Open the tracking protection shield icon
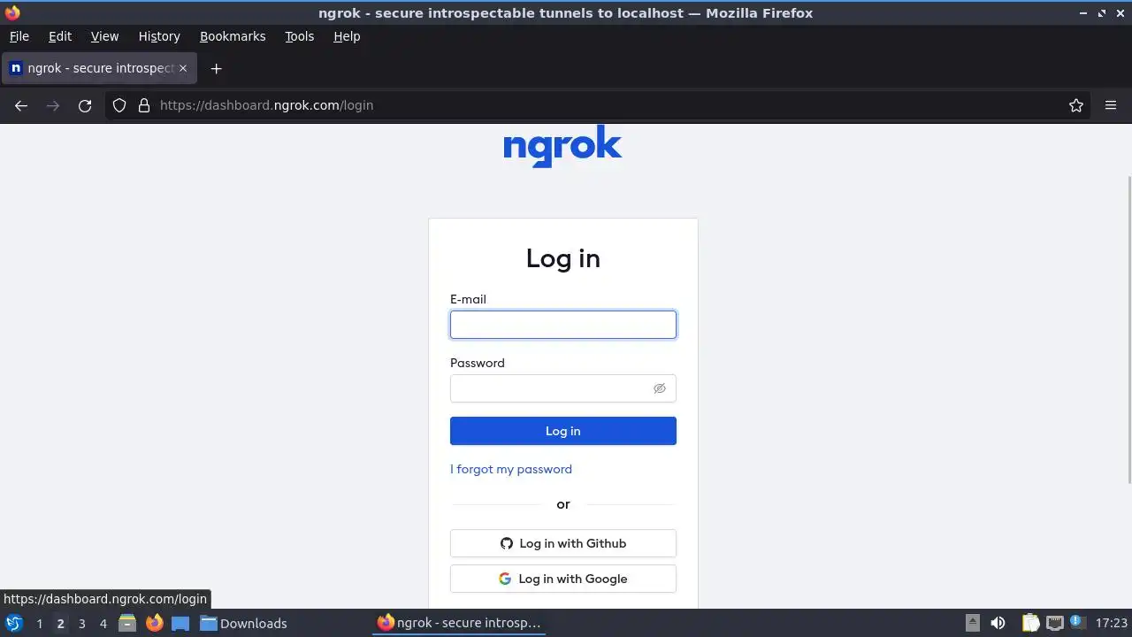Screen dimensions: 1132x637 tap(119, 105)
